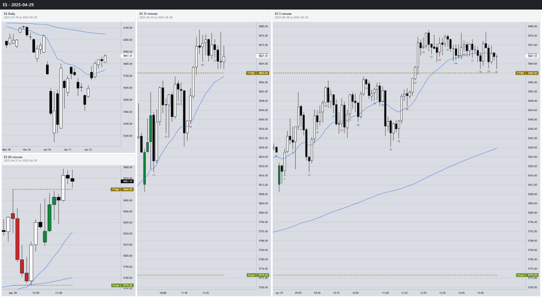Click the Y-Low tag in the 15 minute chart

tap(251, 275)
